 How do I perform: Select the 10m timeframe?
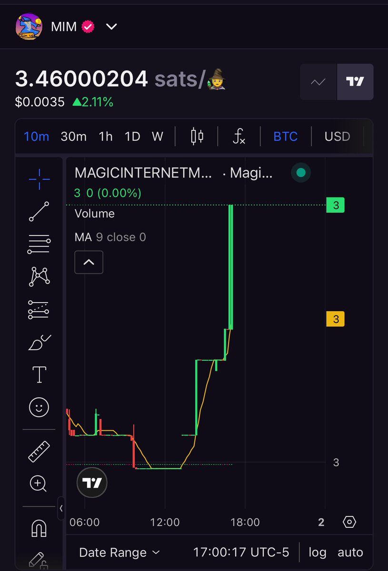click(x=37, y=137)
